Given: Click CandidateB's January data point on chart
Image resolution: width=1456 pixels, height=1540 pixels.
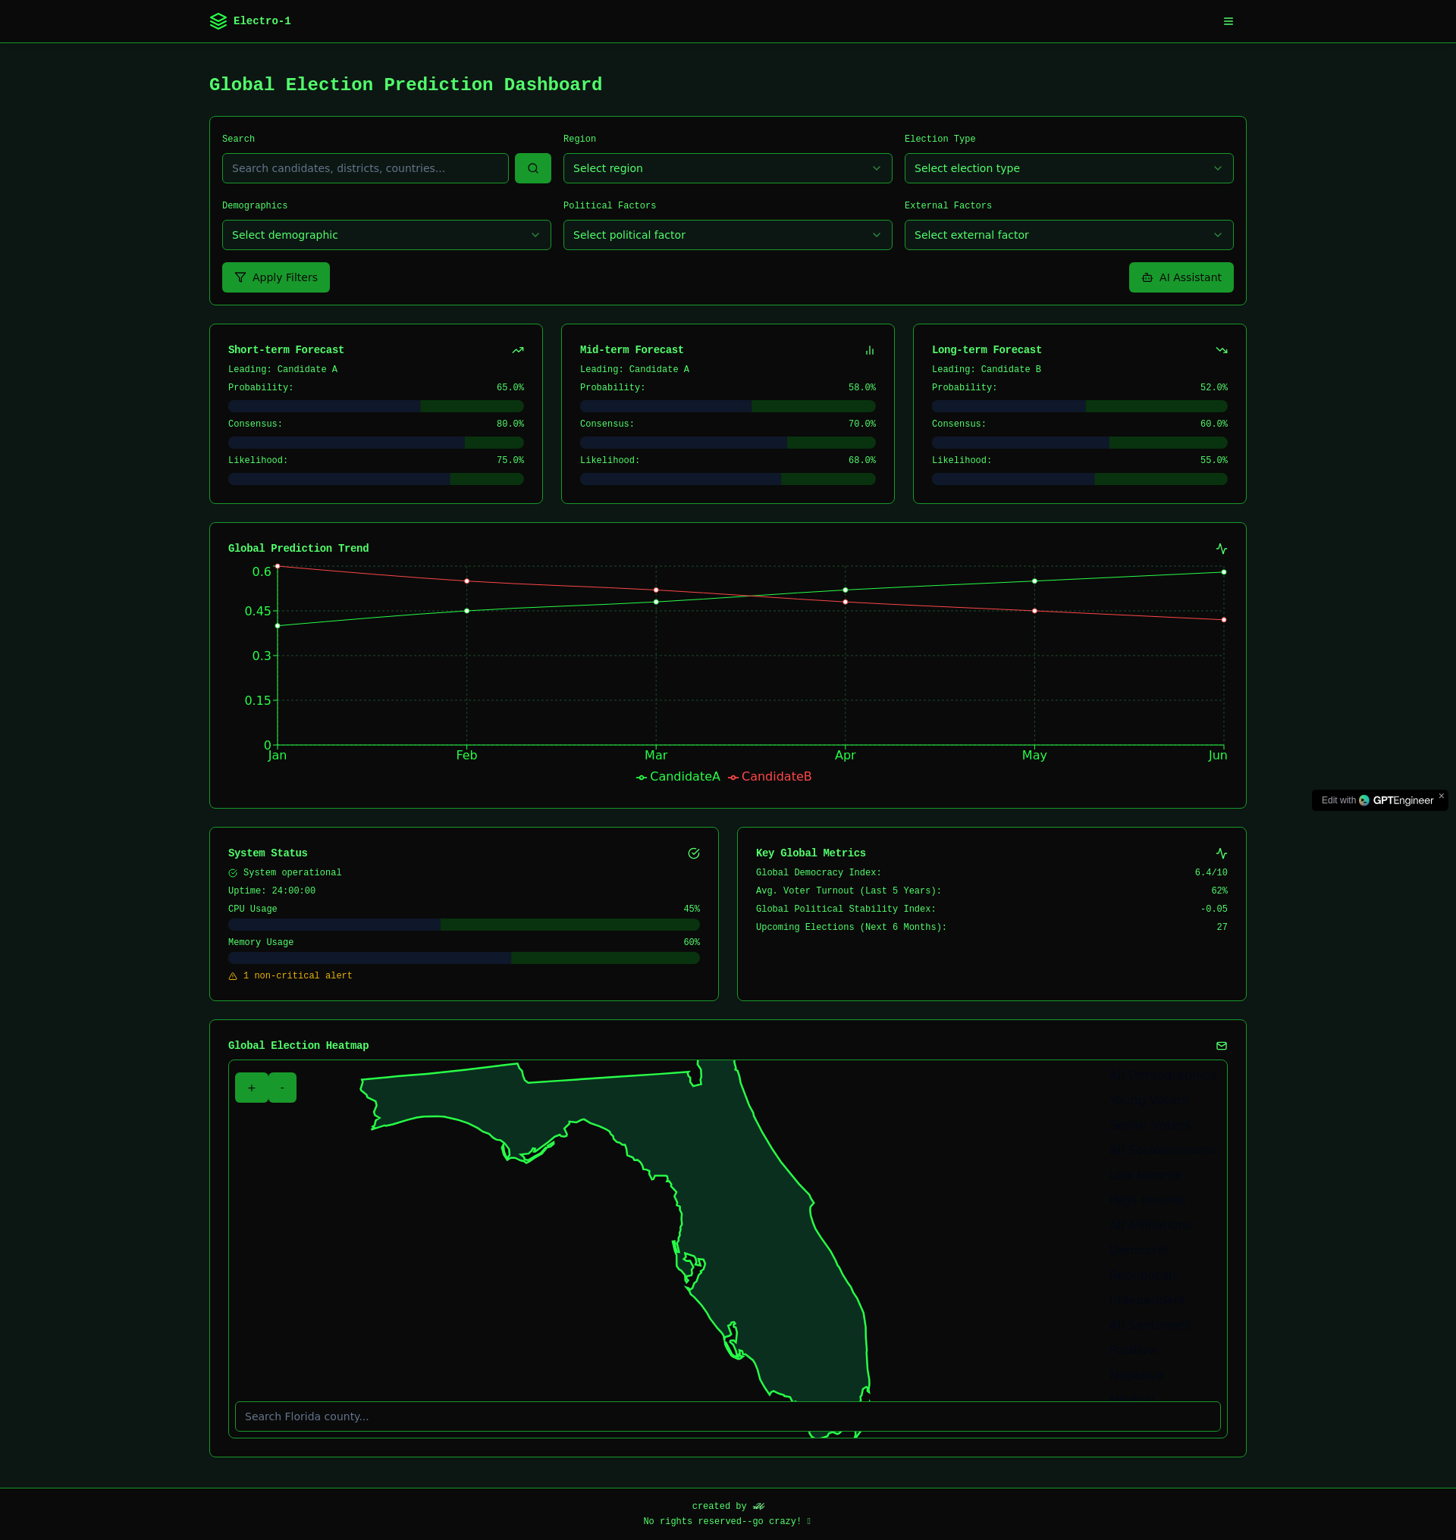Looking at the screenshot, I should 277,566.
